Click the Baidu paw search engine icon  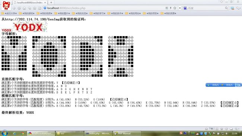[185, 8]
